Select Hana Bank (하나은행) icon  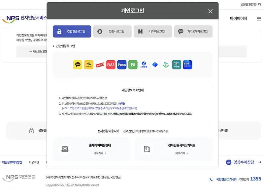tap(177, 65)
